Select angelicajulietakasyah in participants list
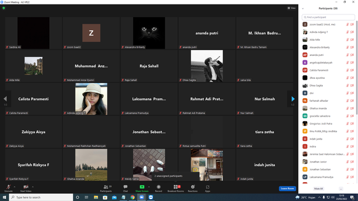The width and height of the screenshot is (358, 201). pos(328,63)
